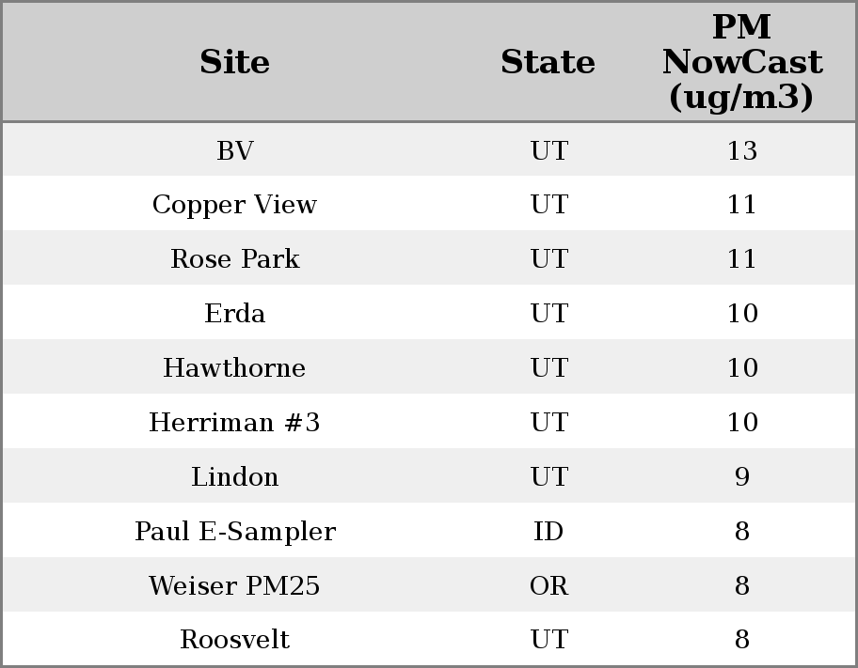Click the State column header
Screen dimensions: 858x668
click(548, 63)
